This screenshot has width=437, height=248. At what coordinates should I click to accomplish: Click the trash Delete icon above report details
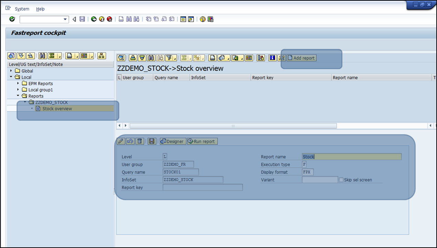click(x=140, y=141)
